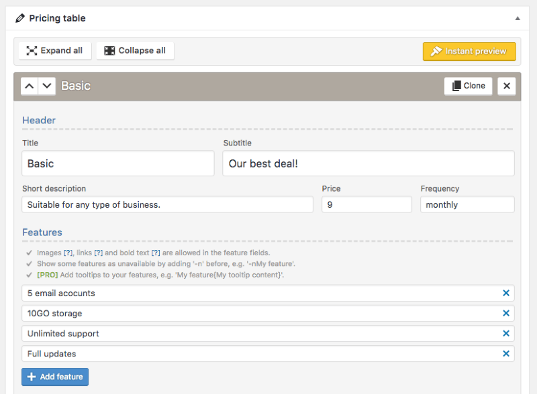Collapse the Pricing table panel
The image size is (537, 394).
(518, 19)
